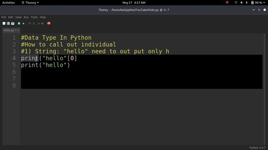This screenshot has width=268, height=150.
Task: Click the comment '#How to call out individual'
Action: (69, 45)
